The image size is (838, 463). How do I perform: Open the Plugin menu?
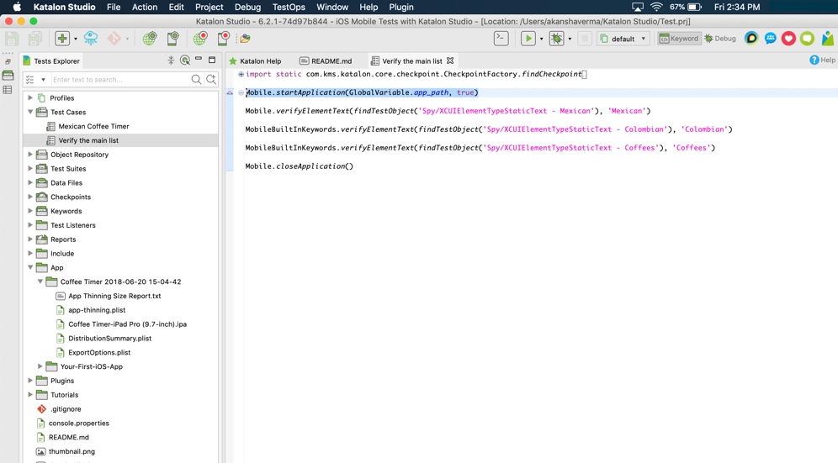click(x=400, y=7)
